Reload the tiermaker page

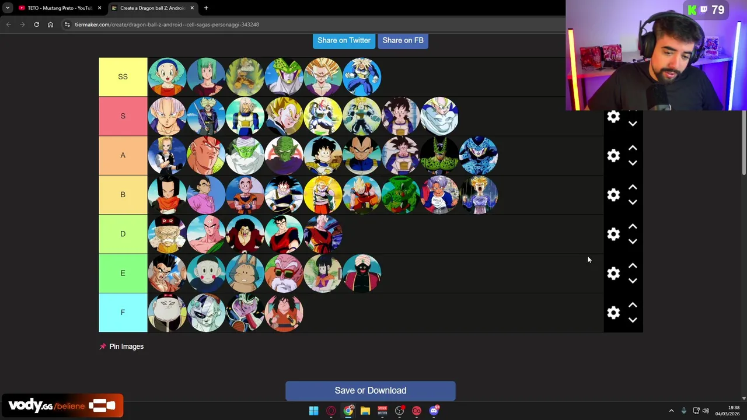pyautogui.click(x=36, y=24)
